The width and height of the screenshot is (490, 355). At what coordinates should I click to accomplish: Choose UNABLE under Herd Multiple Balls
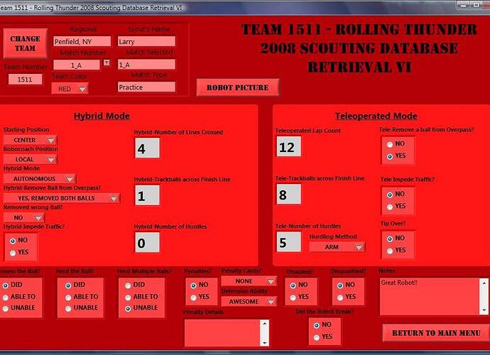128,308
